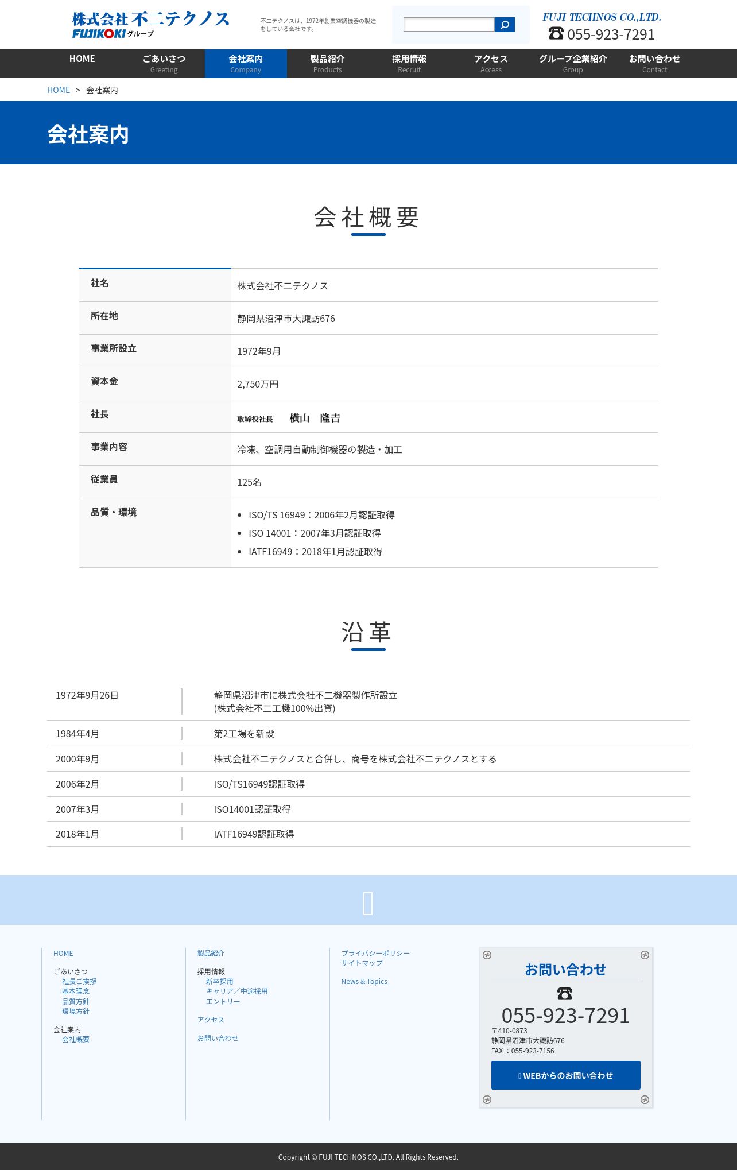
Task: Click ISO 14001：2007年3月認証取得 bullet
Action: coord(315,533)
